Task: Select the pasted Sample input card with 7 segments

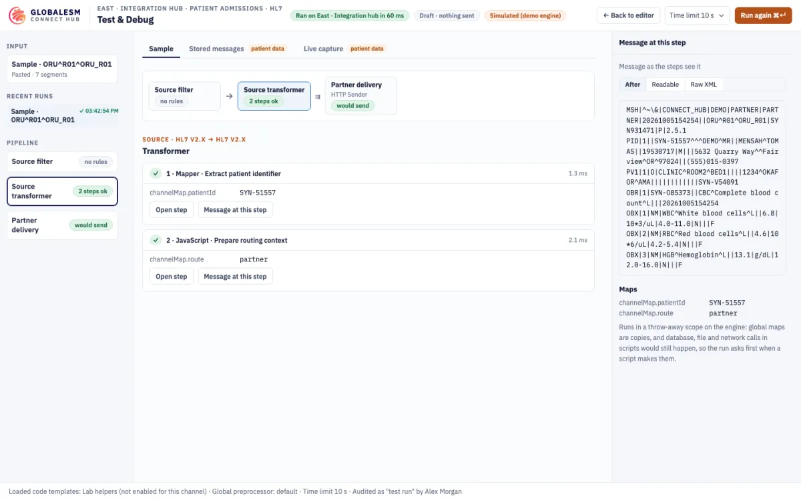Action: (62, 69)
